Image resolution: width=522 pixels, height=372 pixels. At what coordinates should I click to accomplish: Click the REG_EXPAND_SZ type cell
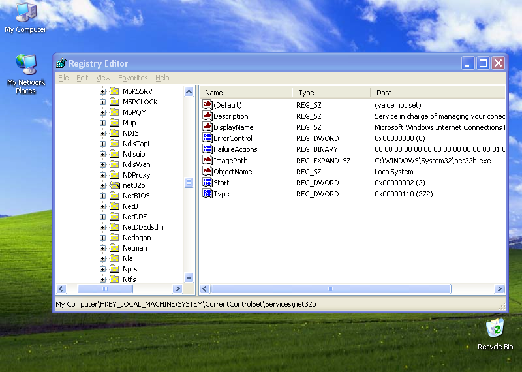pyautogui.click(x=323, y=161)
